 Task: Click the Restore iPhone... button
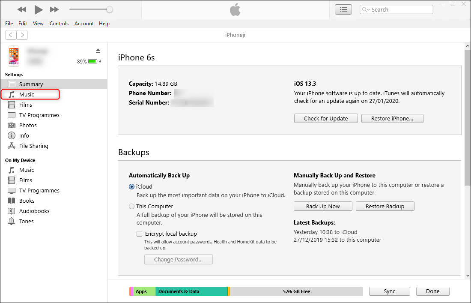click(392, 118)
